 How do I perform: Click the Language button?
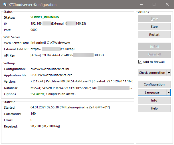pyautogui.click(x=152, y=92)
